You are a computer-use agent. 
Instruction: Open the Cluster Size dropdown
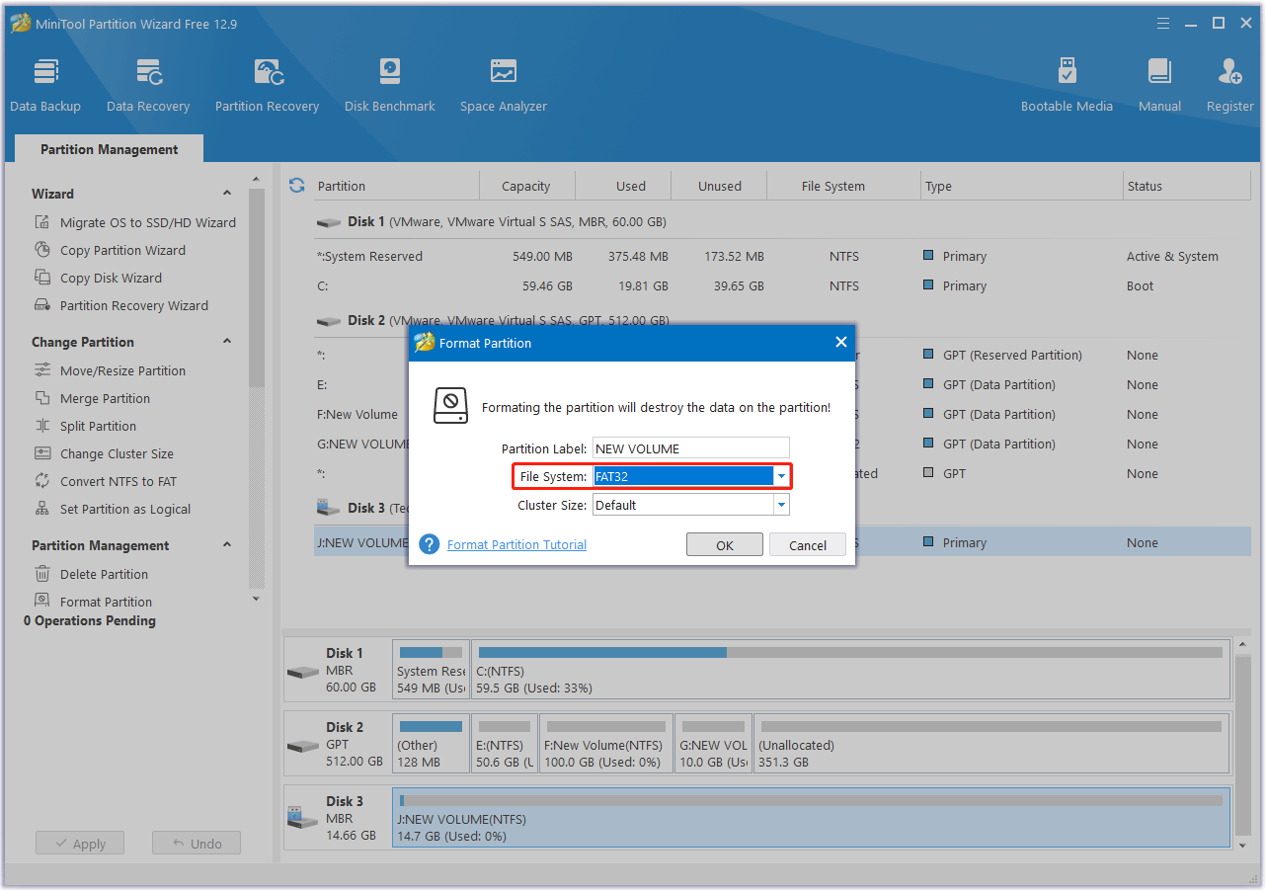(x=781, y=505)
